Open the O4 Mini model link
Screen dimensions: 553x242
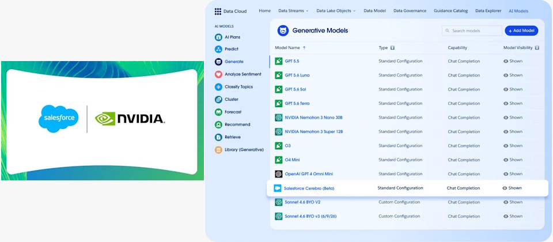coord(293,160)
